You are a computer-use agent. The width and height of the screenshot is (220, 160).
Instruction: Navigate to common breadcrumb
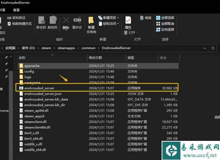click(89, 48)
